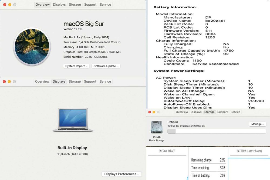Click Full Charge Capacity value 4750
This screenshot has height=180, width=270.
click(x=228, y=50)
